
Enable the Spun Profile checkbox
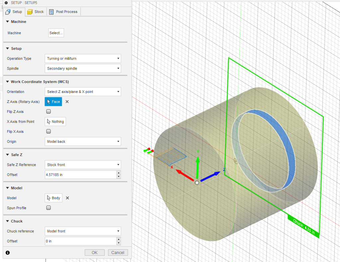click(x=49, y=208)
